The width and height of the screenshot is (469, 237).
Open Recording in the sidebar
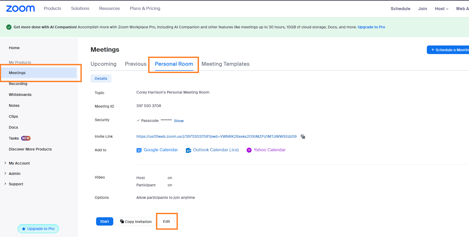[18, 84]
